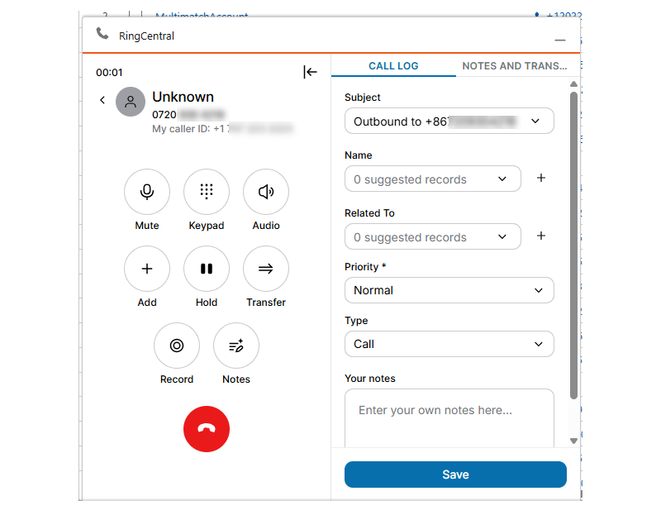Open the Related To records dropdown
The width and height of the screenshot is (661, 515).
pos(433,236)
